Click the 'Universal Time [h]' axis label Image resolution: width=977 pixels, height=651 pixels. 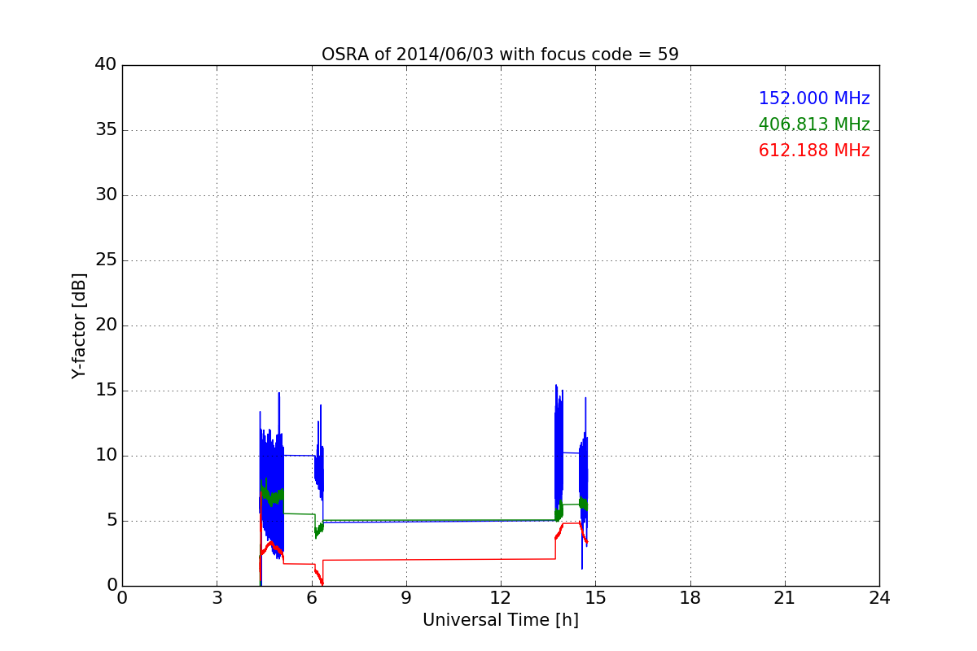pyautogui.click(x=500, y=620)
